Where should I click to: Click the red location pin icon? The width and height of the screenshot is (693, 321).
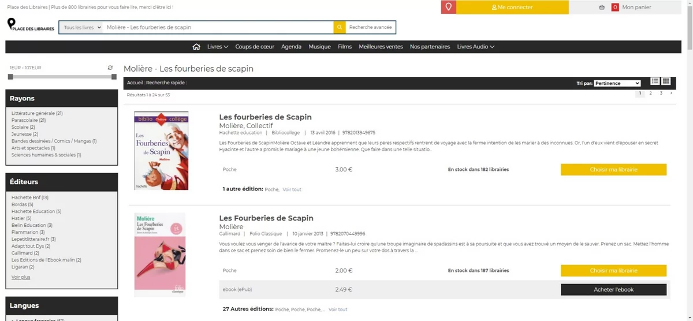tap(449, 7)
